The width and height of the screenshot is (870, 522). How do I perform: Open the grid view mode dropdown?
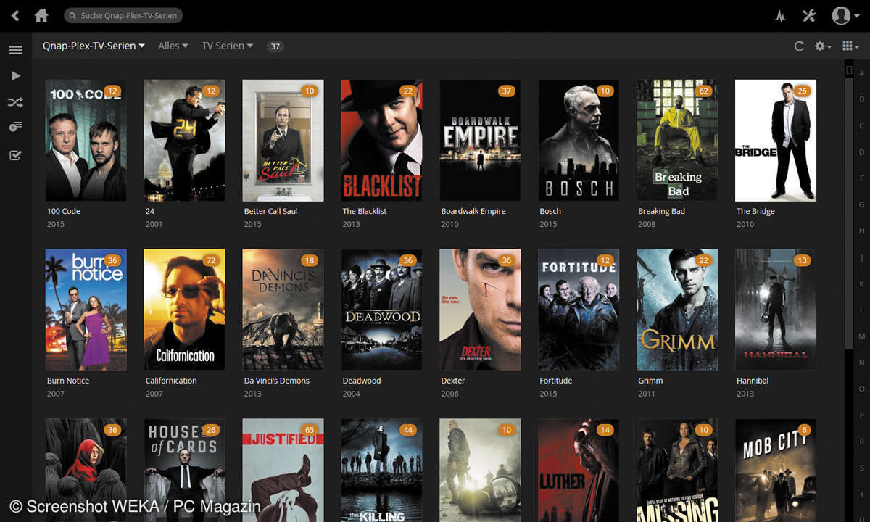pos(850,46)
